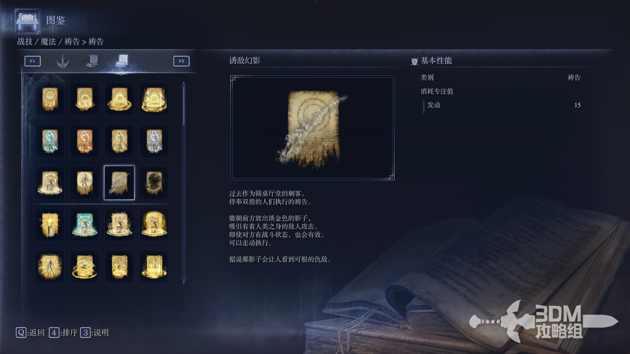Select the highlighted Shadow Bait incantation icon
630x354 pixels.
point(119,183)
